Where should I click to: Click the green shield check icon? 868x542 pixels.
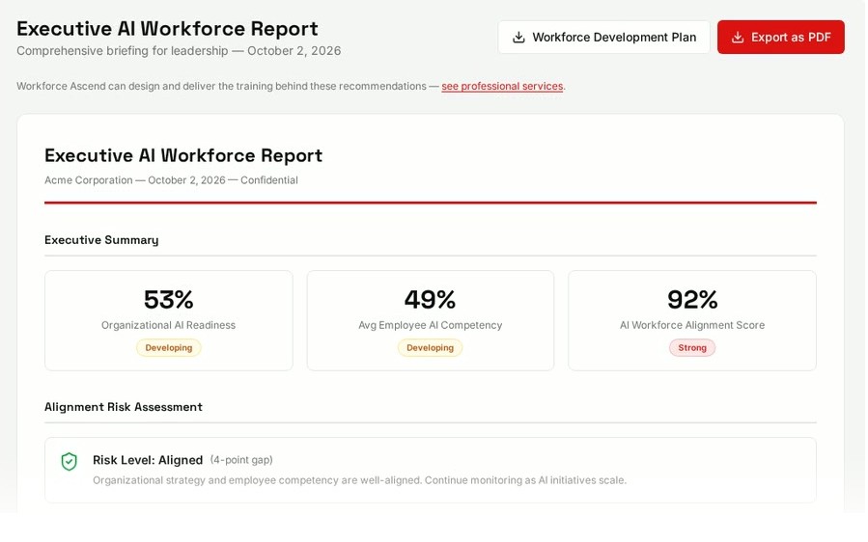coord(70,461)
